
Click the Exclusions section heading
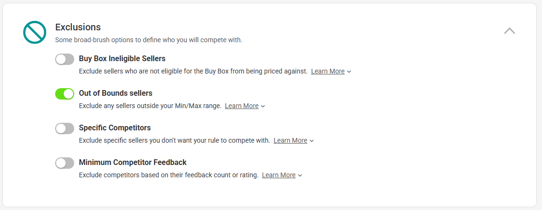78,27
